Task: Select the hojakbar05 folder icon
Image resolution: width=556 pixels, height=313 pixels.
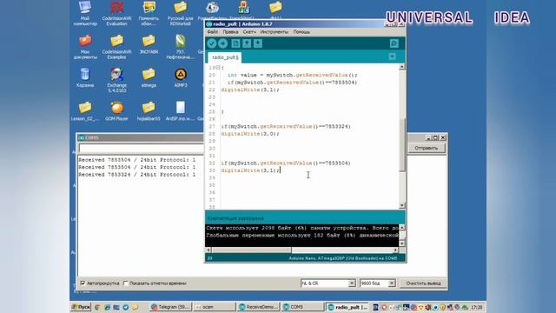Action: (x=149, y=111)
